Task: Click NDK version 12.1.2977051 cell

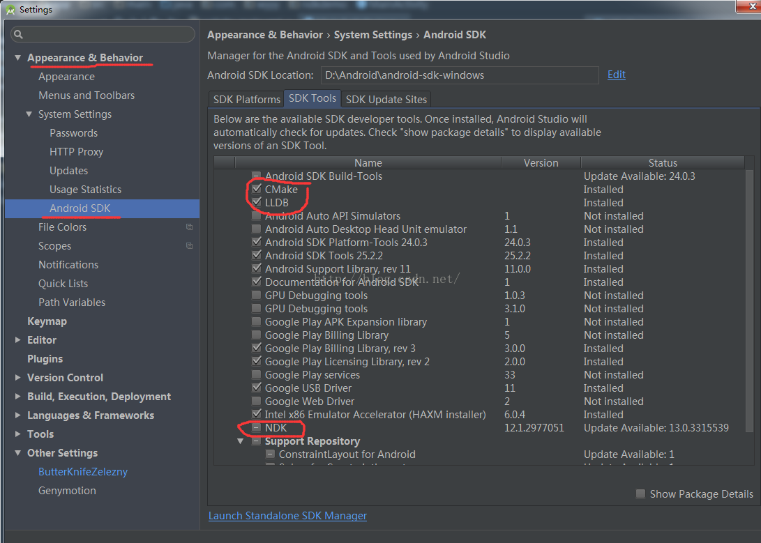Action: coord(534,427)
